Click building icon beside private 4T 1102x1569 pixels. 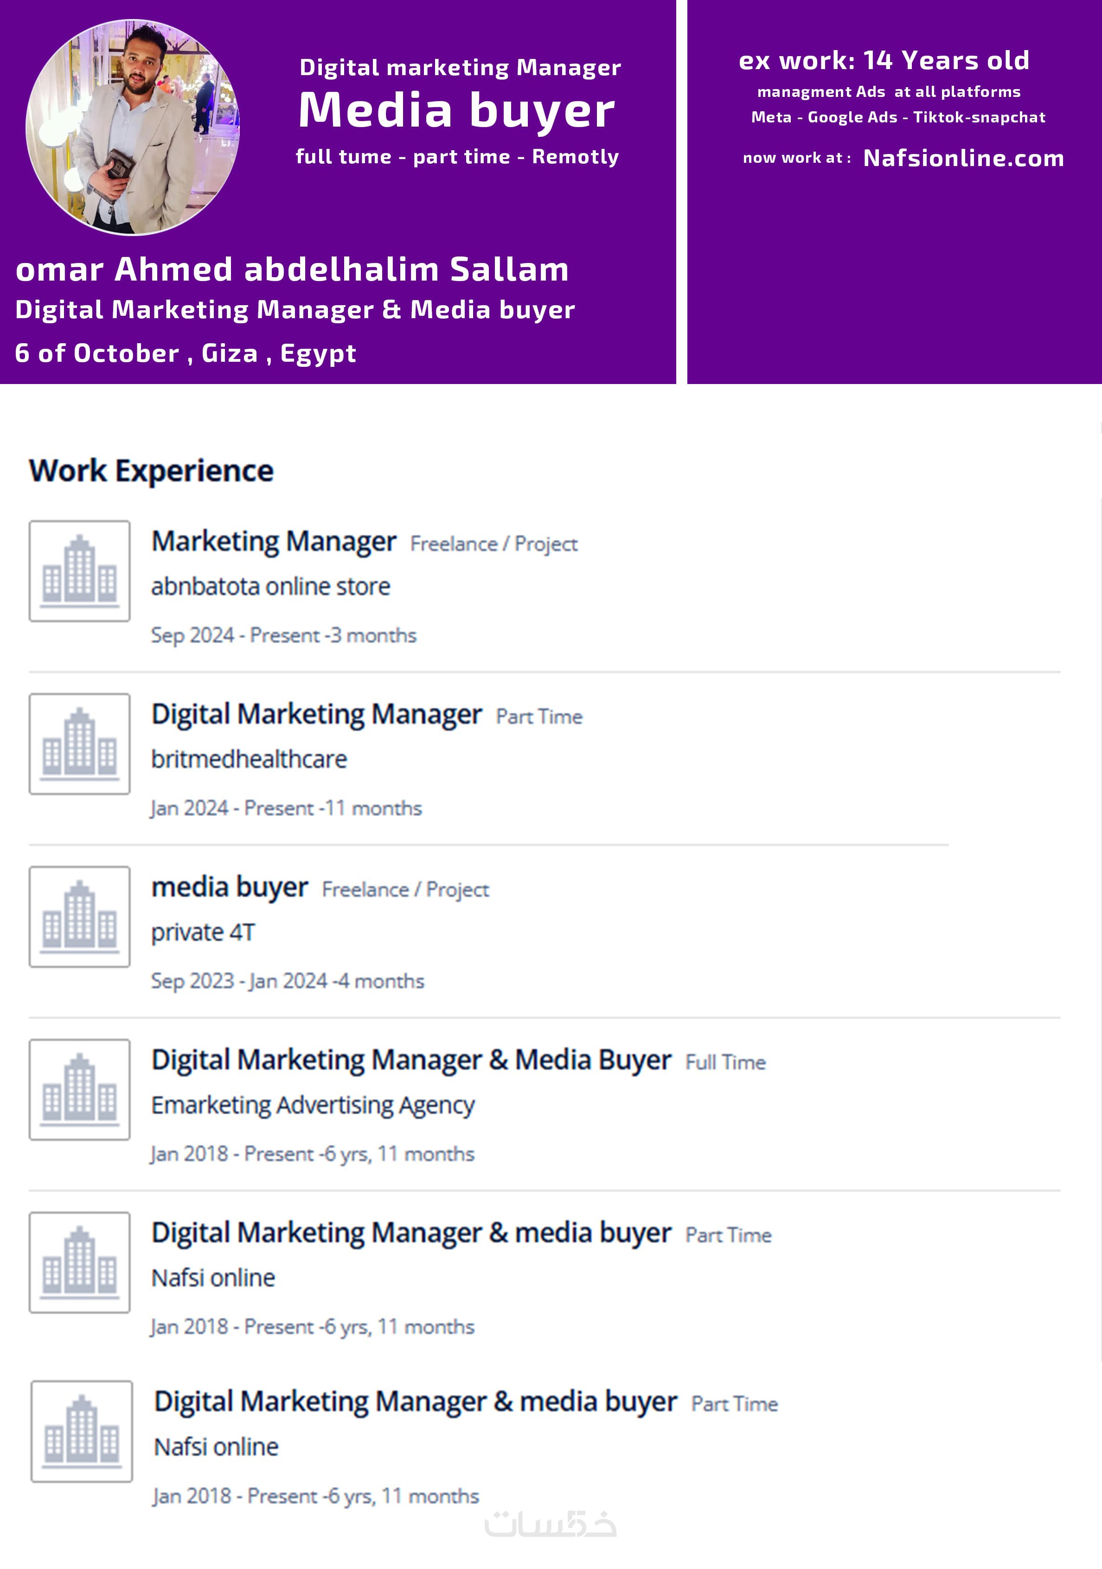click(x=79, y=916)
